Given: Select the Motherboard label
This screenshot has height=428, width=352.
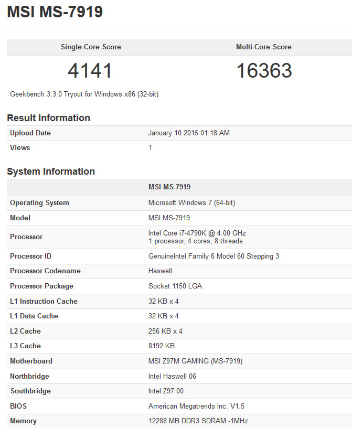Looking at the screenshot, I should click(x=31, y=361).
